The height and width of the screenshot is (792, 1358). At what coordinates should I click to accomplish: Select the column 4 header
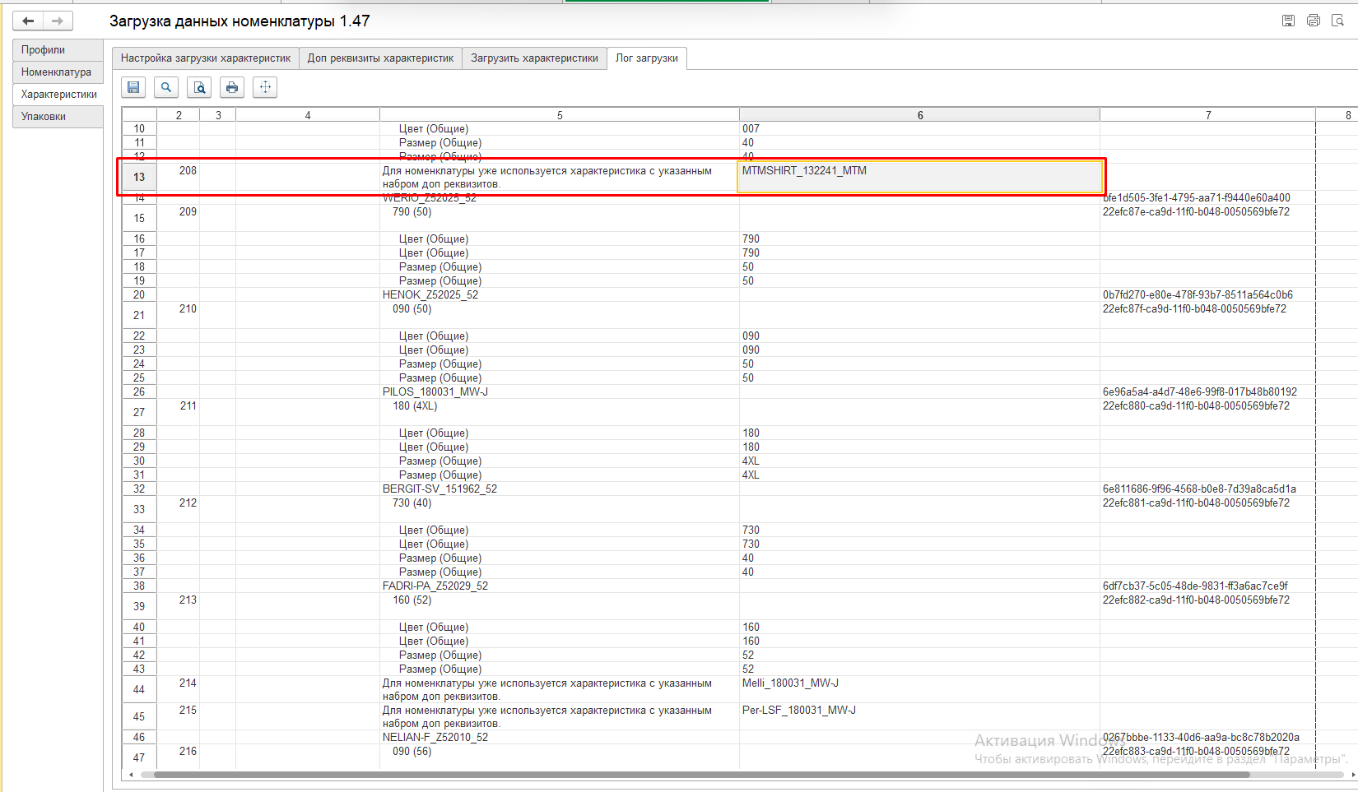coord(308,115)
